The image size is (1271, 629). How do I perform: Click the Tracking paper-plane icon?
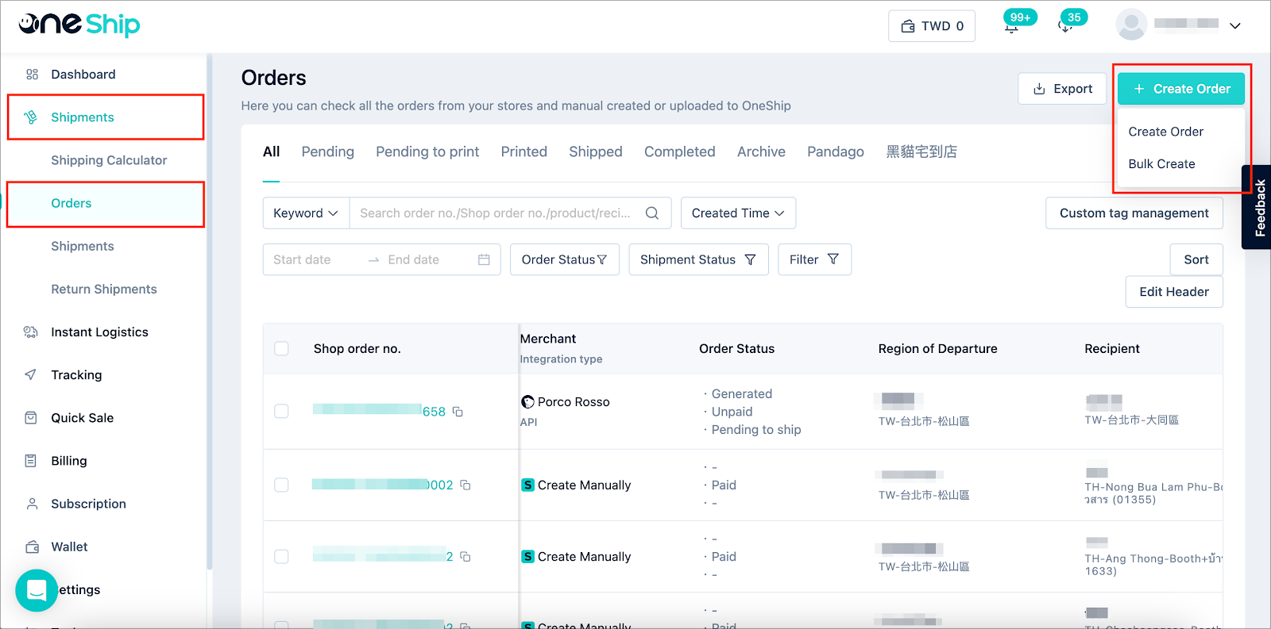coord(31,374)
